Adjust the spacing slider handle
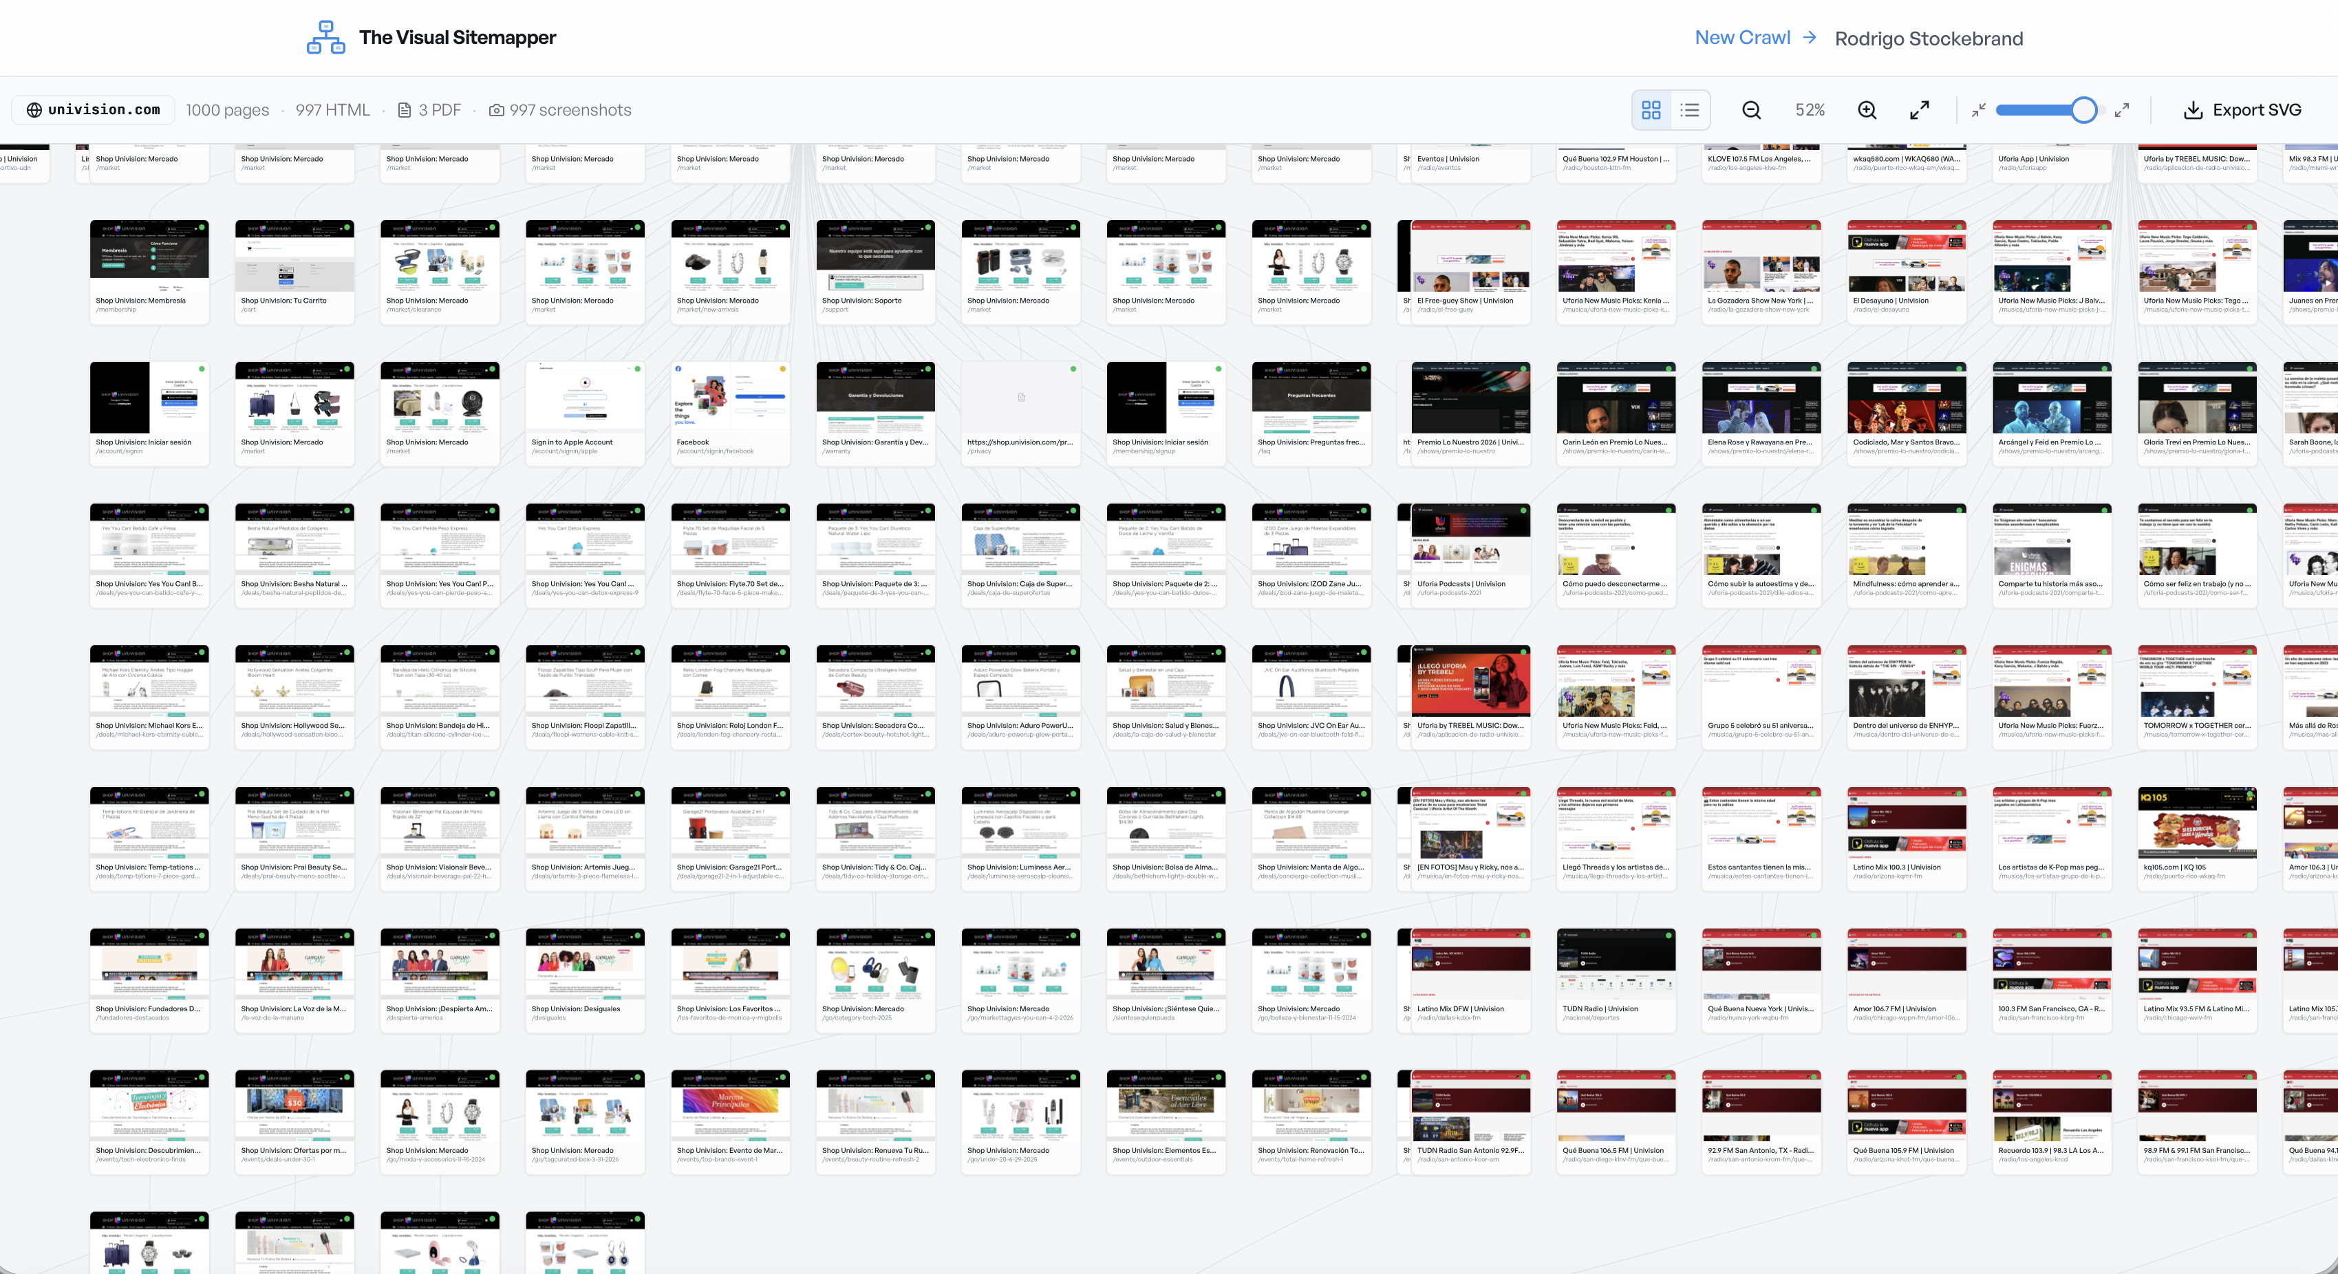 (2084, 110)
